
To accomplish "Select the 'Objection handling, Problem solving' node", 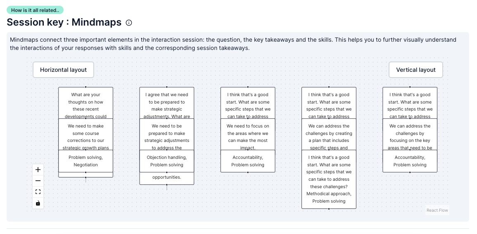I will tap(166, 161).
